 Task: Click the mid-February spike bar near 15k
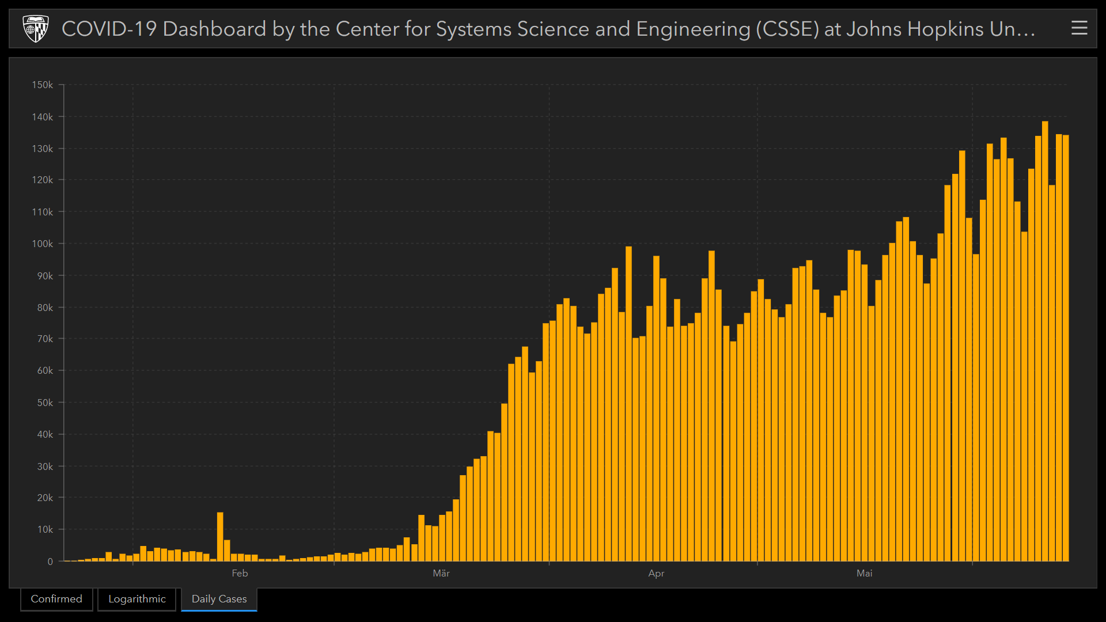click(220, 537)
